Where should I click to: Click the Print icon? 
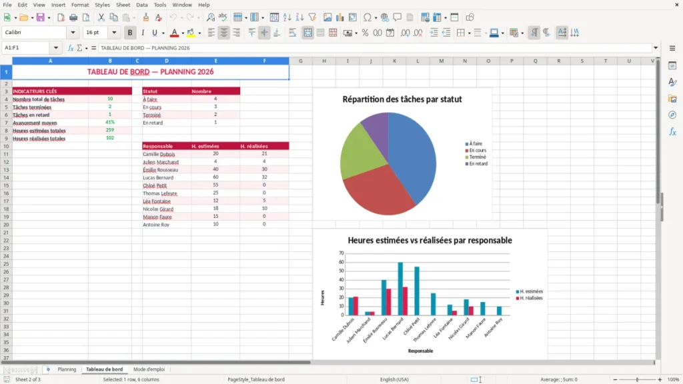point(73,17)
